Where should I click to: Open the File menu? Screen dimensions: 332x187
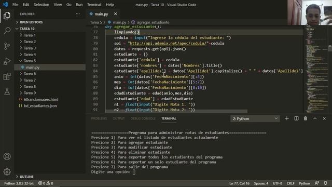click(15, 5)
